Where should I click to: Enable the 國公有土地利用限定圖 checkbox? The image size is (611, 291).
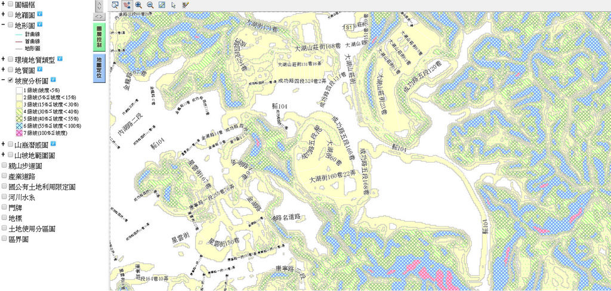tap(4, 187)
